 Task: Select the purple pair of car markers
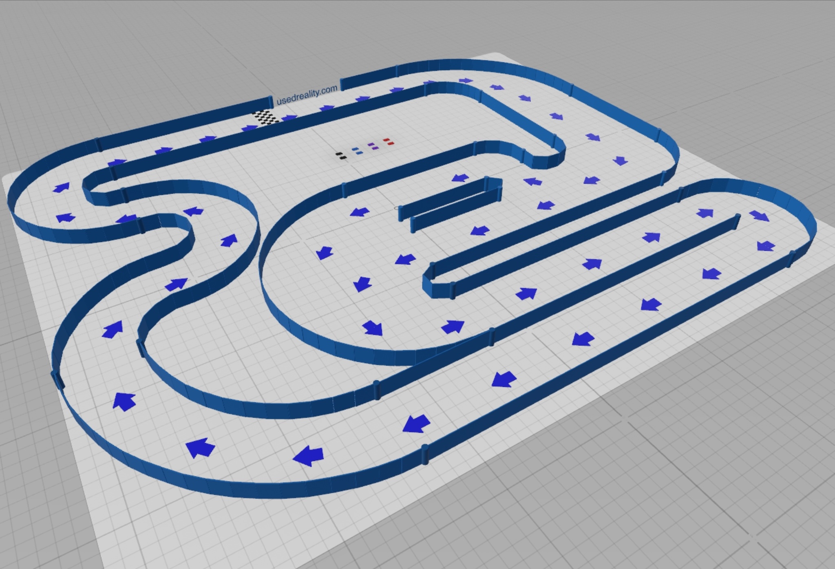(373, 146)
